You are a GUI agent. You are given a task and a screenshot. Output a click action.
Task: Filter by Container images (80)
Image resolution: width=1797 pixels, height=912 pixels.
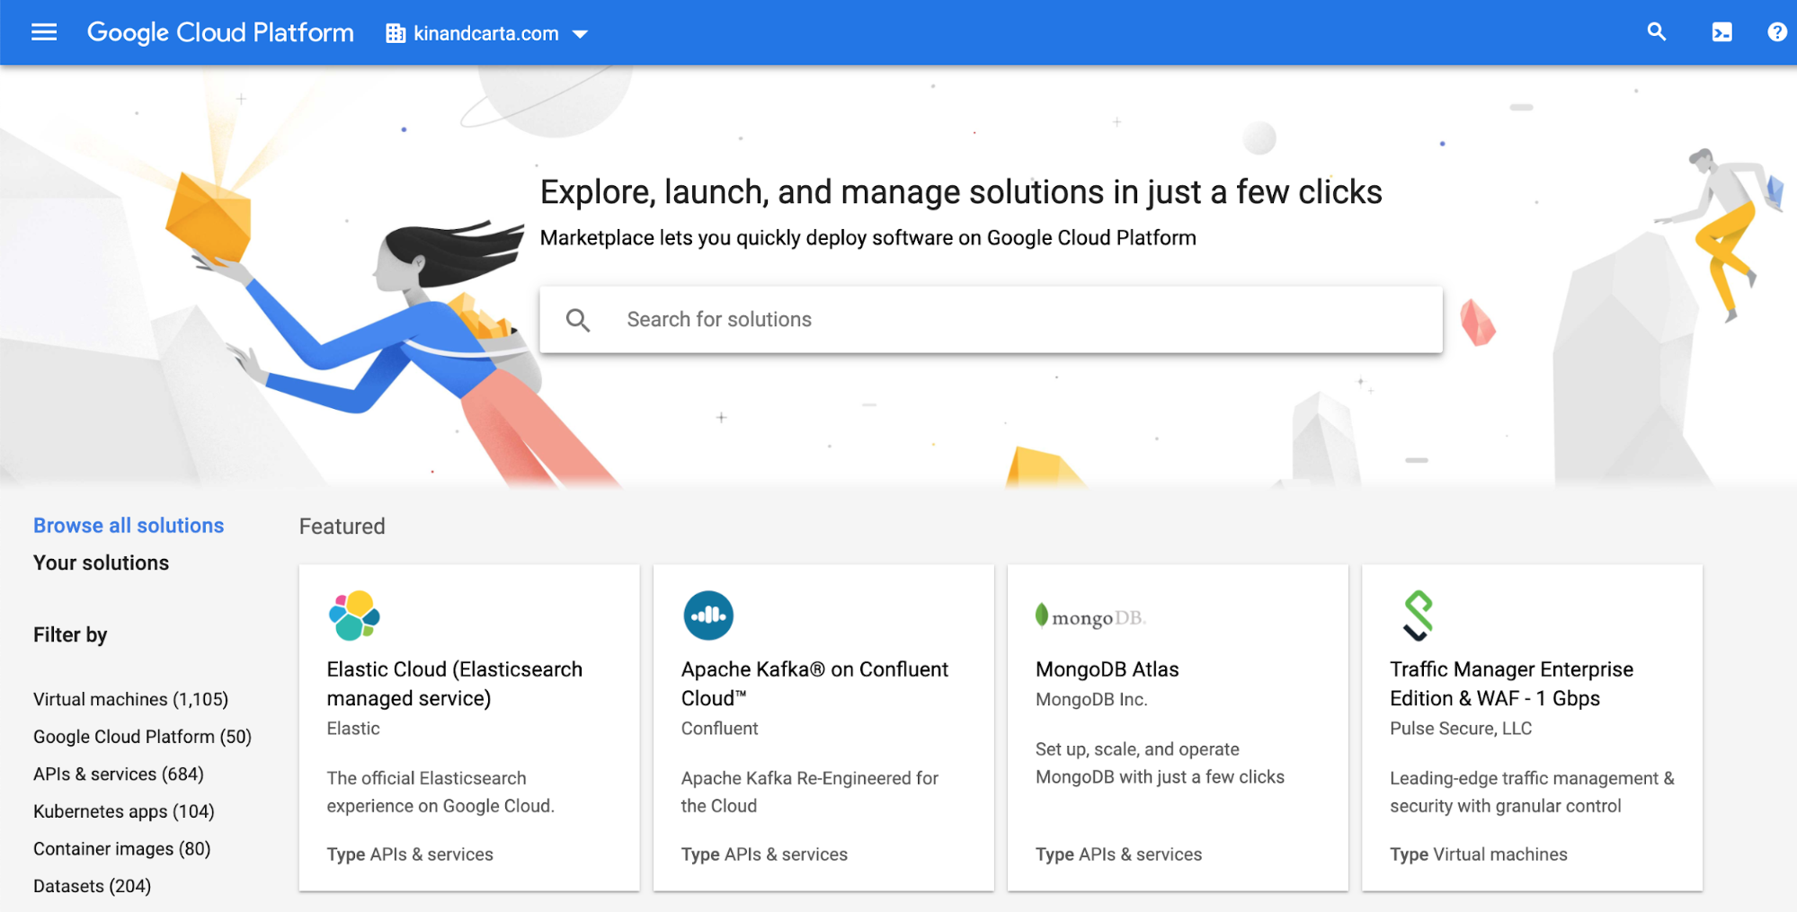(x=122, y=849)
